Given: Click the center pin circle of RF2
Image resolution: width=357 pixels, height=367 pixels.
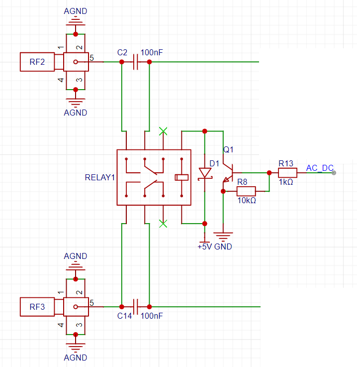Looking at the screenshot, I should [76, 62].
